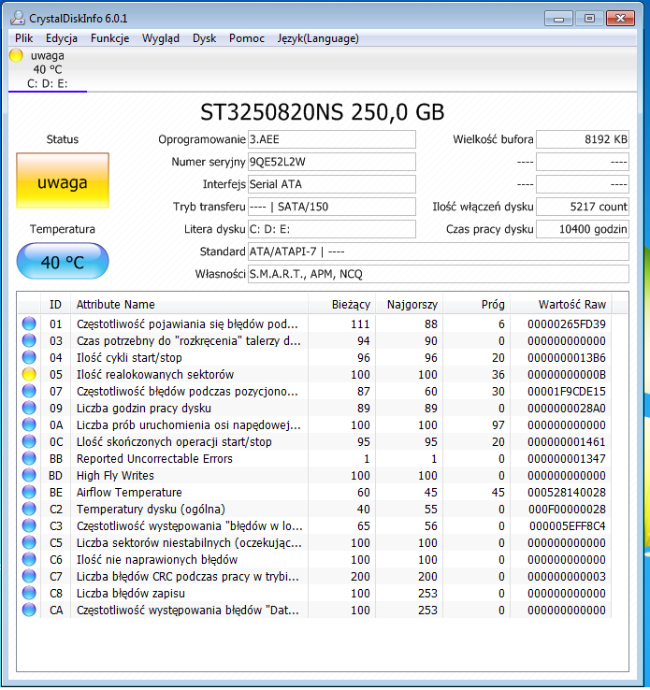Select the C: D: E: disk tab
The image size is (650, 690).
pos(48,70)
